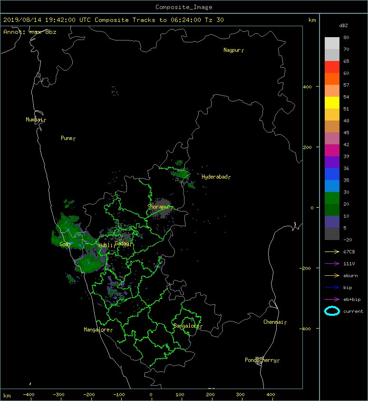Viewport: 368px width, 401px height.
Task: Click the cyan 'current' ellipse symbol
Action: (332, 311)
